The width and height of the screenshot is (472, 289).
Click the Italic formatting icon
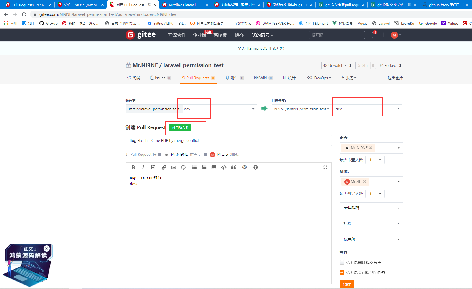pyautogui.click(x=143, y=167)
